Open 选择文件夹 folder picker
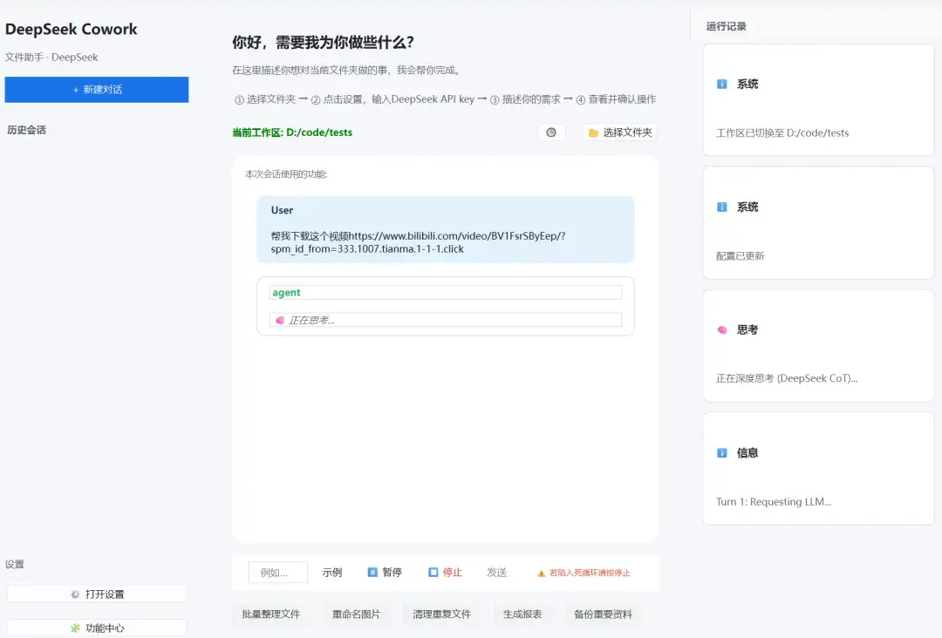The image size is (942, 638). click(620, 132)
